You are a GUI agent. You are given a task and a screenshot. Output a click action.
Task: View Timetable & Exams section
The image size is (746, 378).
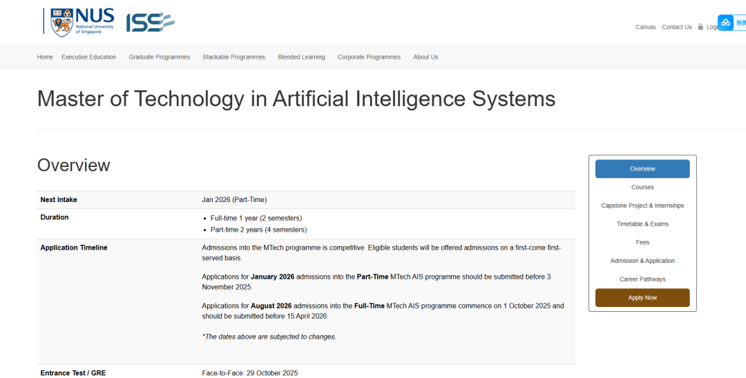(x=642, y=224)
